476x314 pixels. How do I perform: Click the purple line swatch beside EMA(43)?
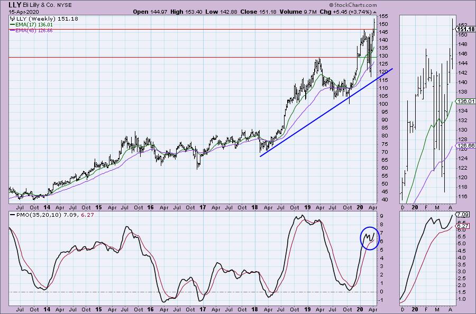point(13,30)
